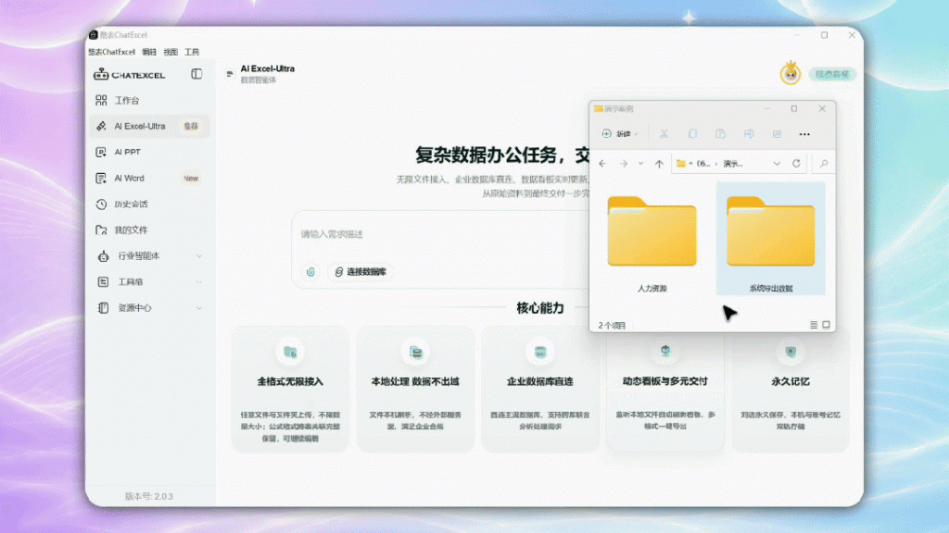The height and width of the screenshot is (533, 949).
Task: Click the Cut scissors icon in Explorer
Action: coord(664,134)
